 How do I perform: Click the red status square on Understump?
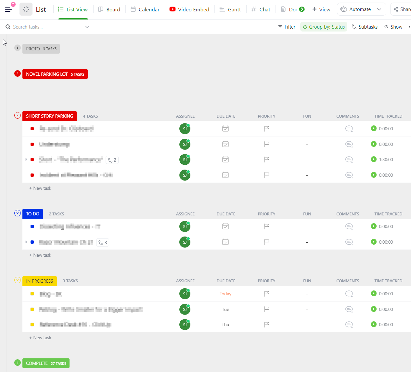tap(32, 144)
